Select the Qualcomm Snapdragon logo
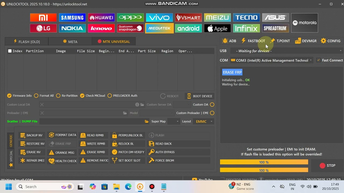344x193 pixels. 130,28
